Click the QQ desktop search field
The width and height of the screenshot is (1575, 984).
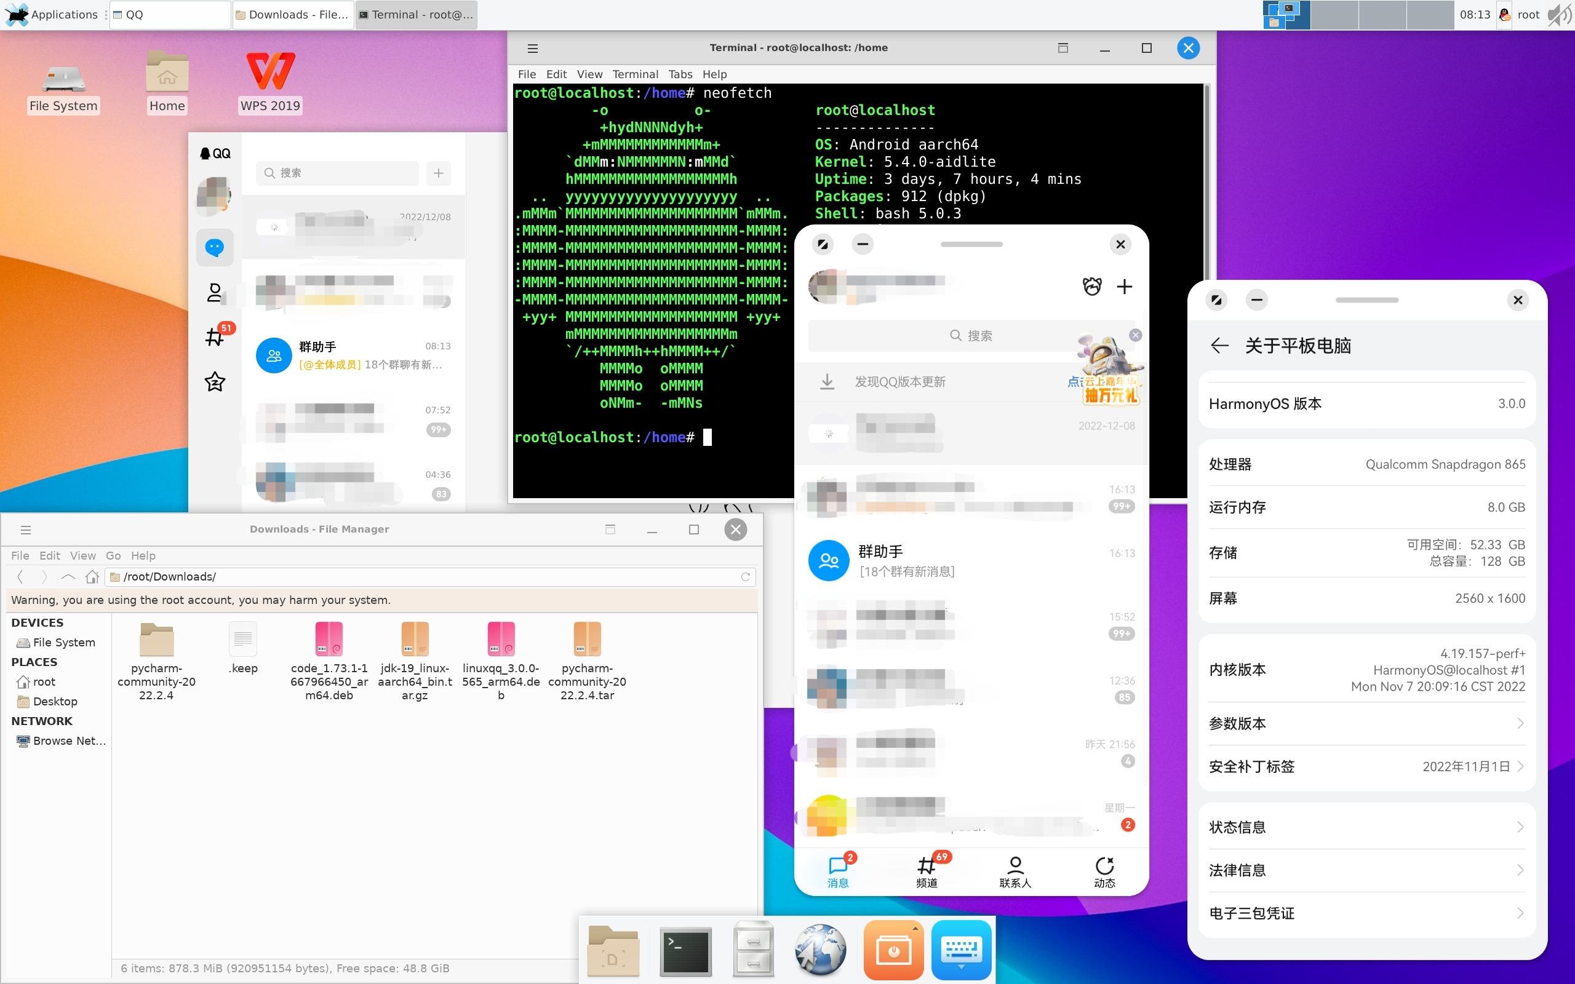337,173
